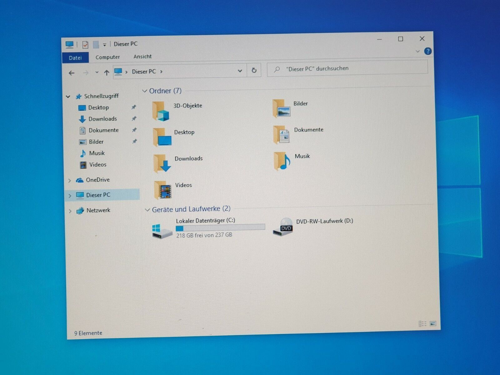Screen dimensions: 500x375
Task: Open the address bar history dropdown
Action: [240, 71]
